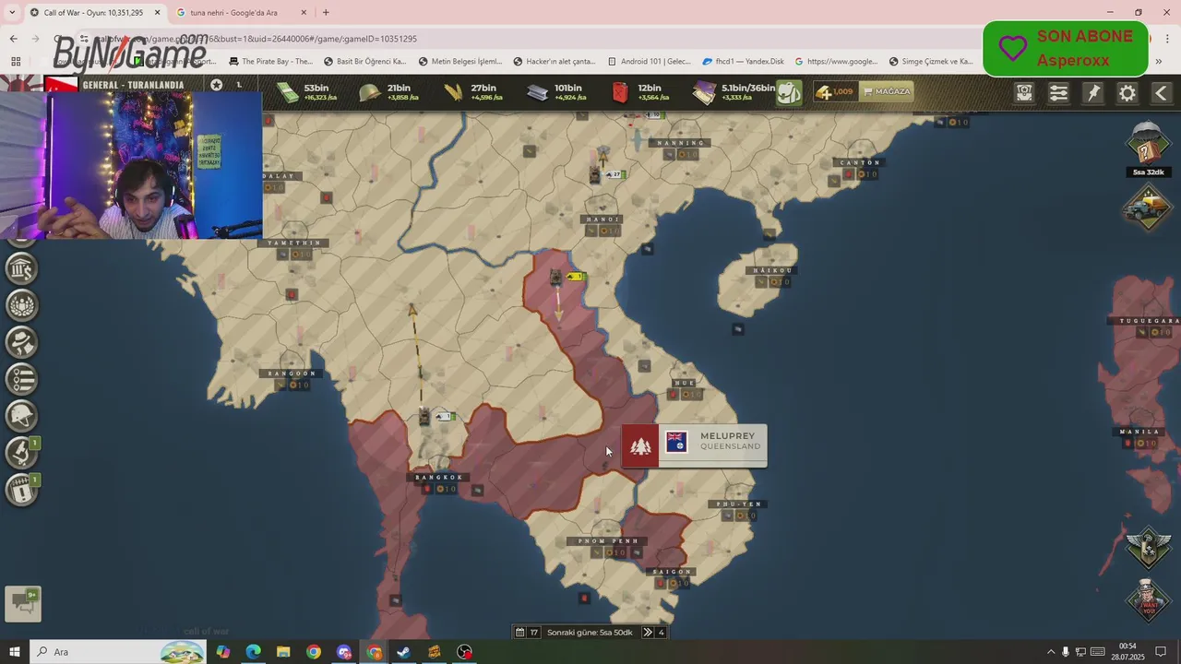Screen dimensions: 1181x664
Task: Select the Hue city label
Action: [x=684, y=383]
